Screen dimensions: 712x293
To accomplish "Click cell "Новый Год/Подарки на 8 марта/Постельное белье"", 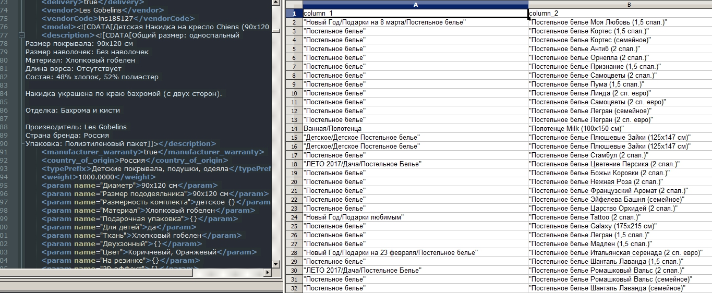I will (x=415, y=22).
